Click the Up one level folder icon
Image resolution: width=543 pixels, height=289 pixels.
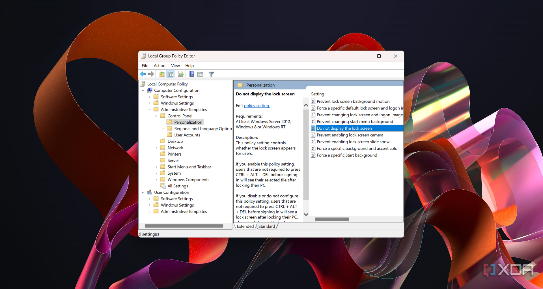coord(162,74)
